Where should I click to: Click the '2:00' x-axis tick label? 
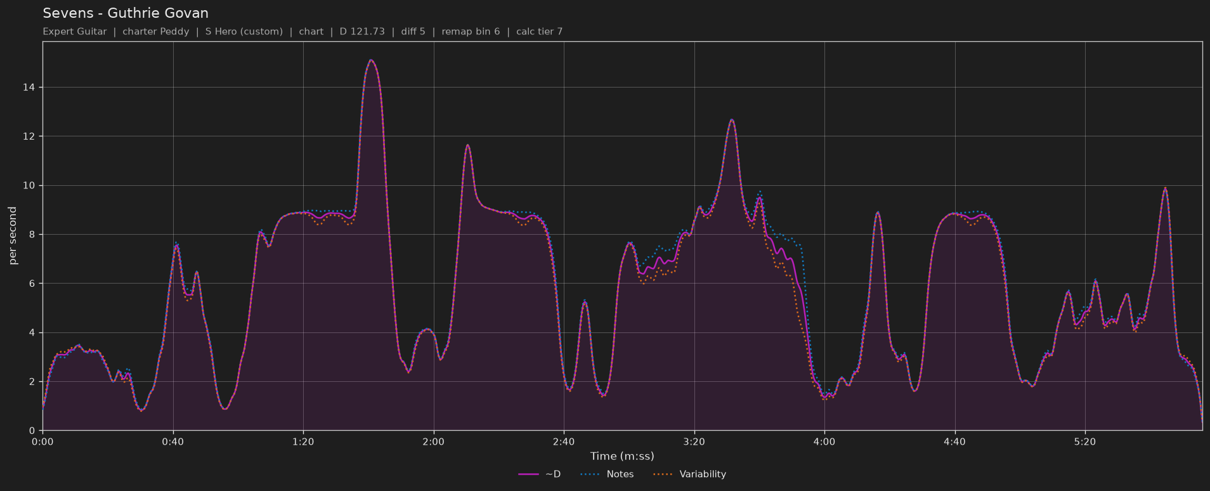[434, 442]
